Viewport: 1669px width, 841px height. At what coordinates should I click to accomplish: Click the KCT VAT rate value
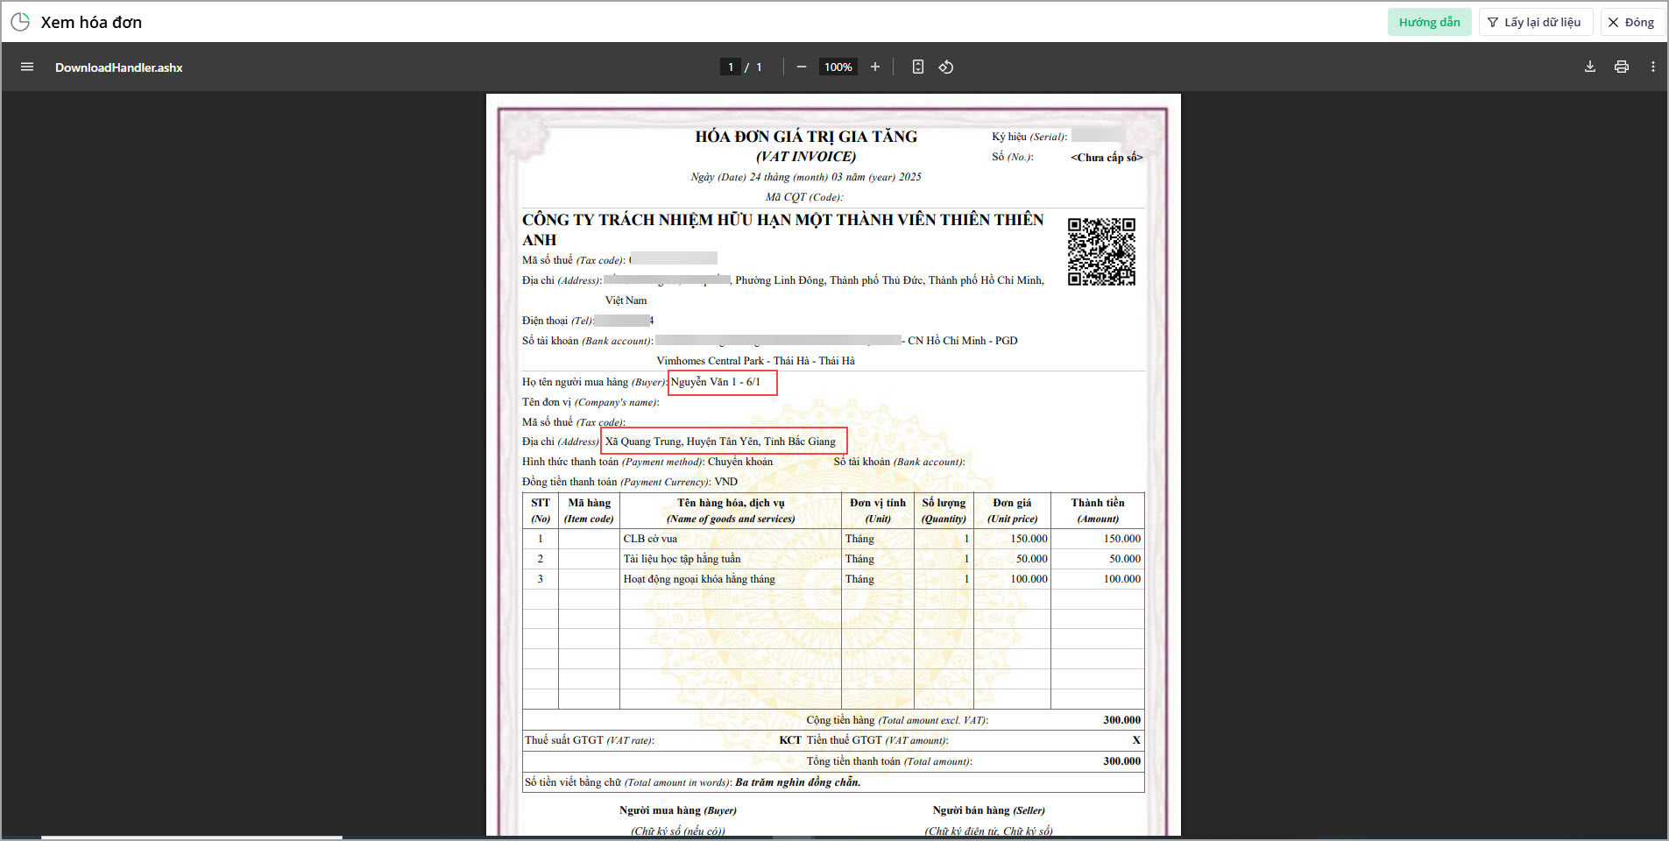tap(790, 740)
